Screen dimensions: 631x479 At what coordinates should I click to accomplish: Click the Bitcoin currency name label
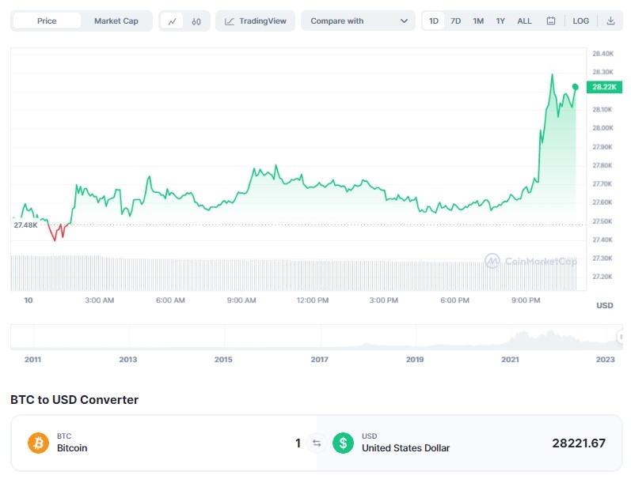pyautogui.click(x=72, y=447)
